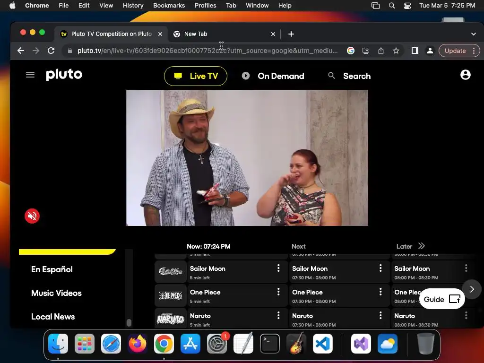484x363 pixels.
Task: Open options for Sailor Moon 07:30 PM
Action: tap(380, 268)
